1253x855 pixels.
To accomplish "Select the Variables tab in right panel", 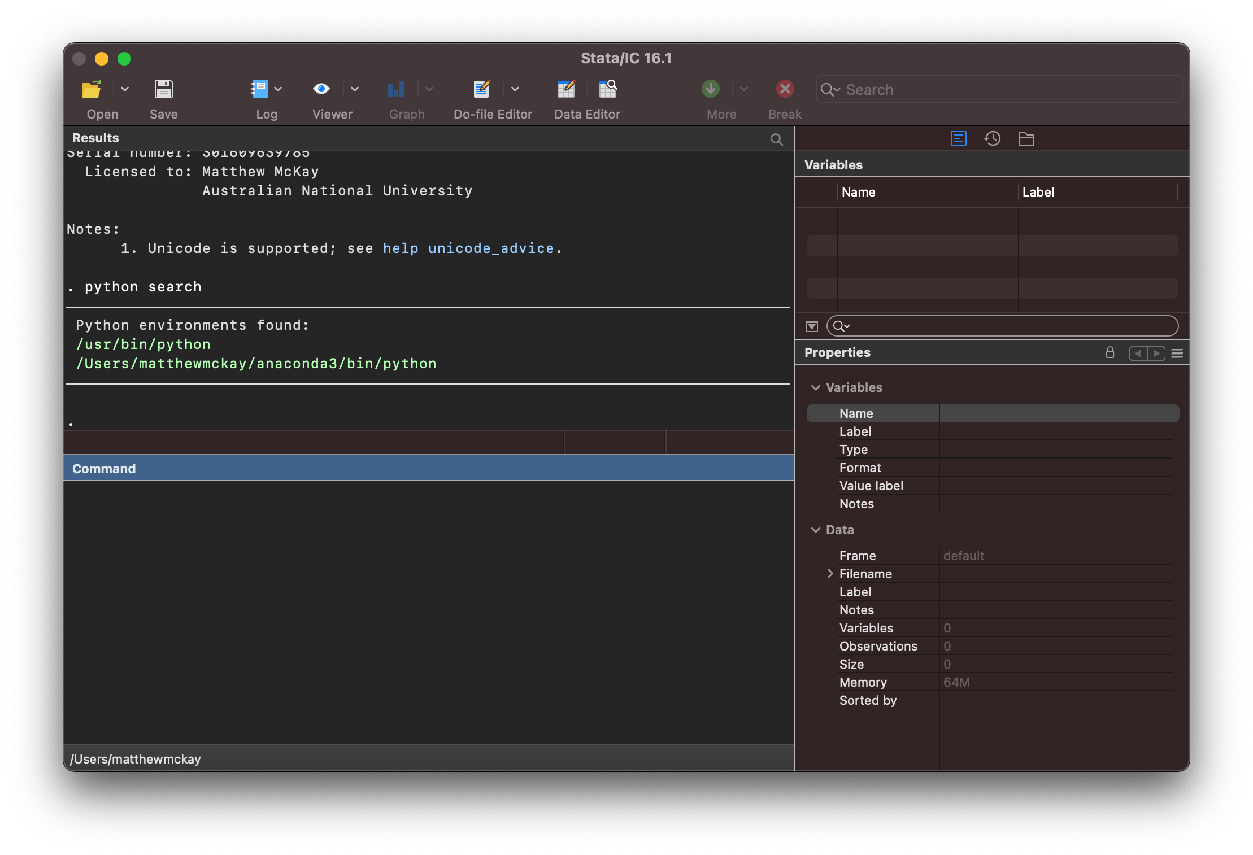I will coord(959,138).
